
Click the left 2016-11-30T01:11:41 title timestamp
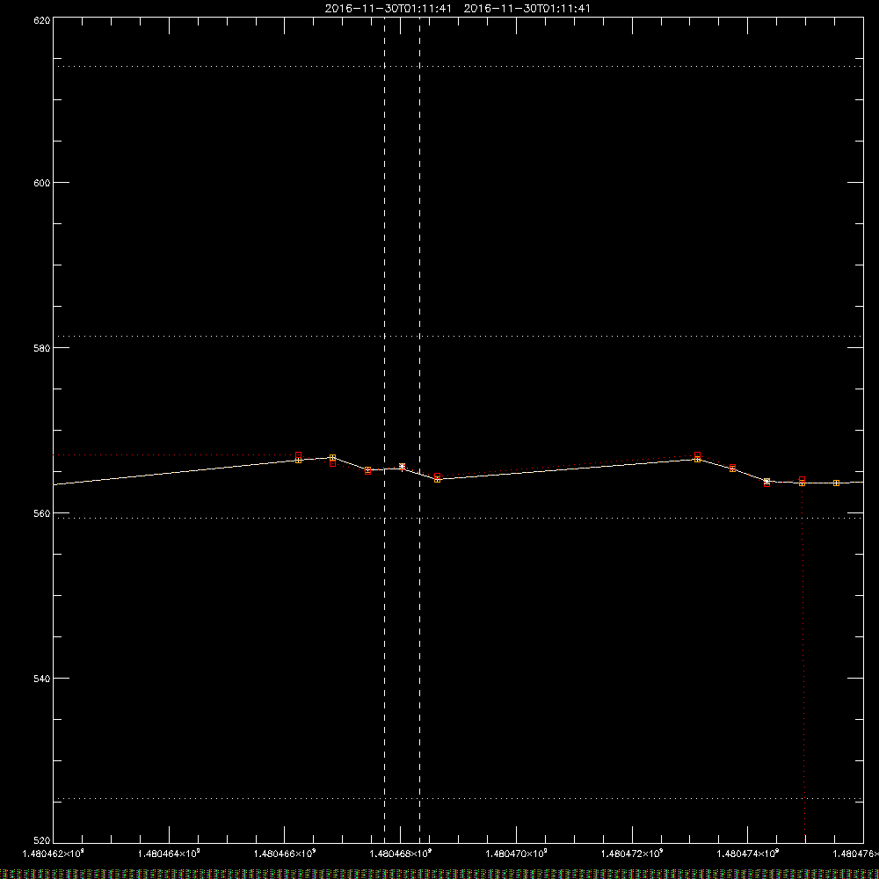388,9
